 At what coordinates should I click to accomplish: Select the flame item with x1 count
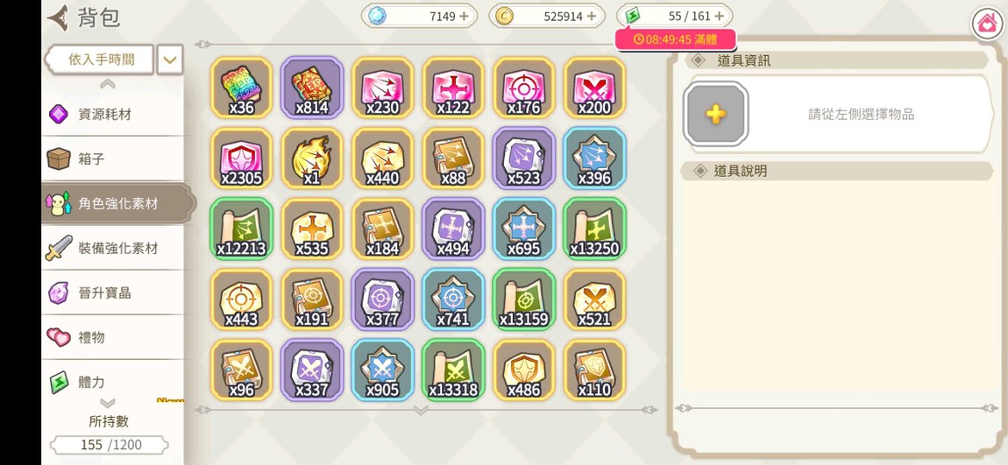tap(312, 158)
